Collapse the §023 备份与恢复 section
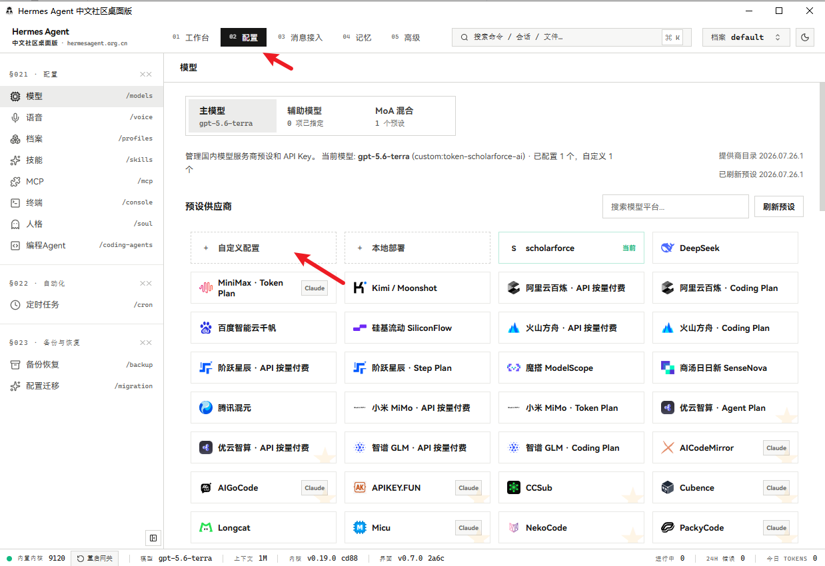 tap(145, 342)
